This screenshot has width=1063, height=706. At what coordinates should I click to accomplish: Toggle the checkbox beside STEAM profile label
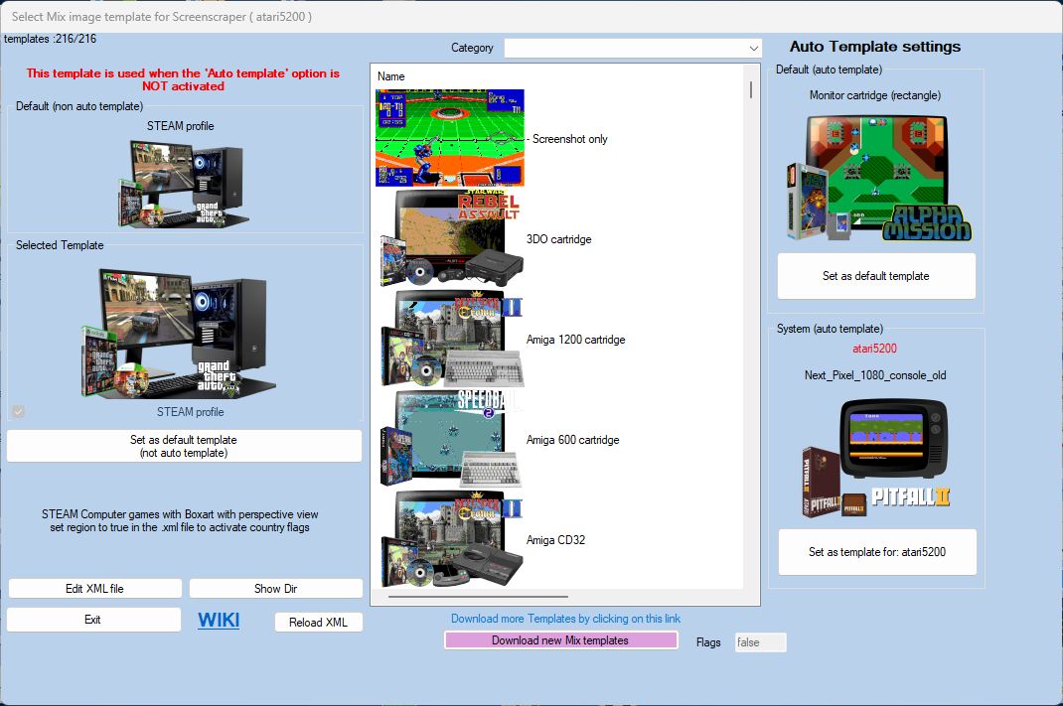(18, 412)
